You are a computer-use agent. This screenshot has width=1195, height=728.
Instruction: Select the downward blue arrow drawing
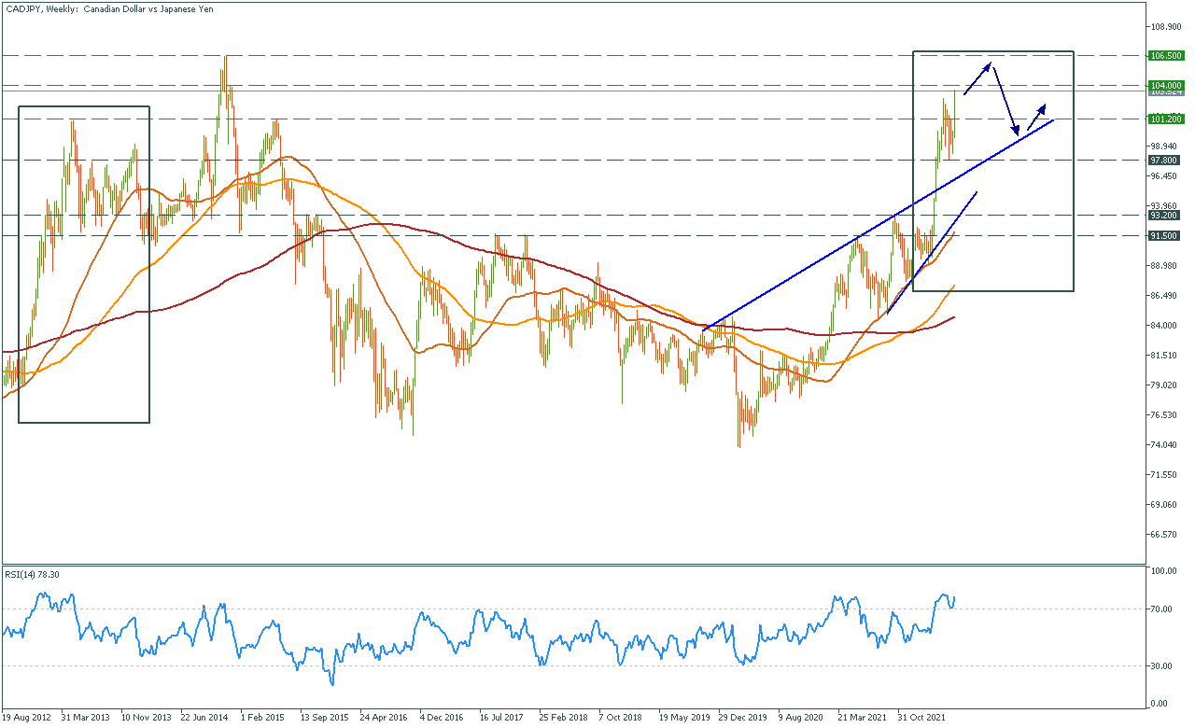[1005, 101]
